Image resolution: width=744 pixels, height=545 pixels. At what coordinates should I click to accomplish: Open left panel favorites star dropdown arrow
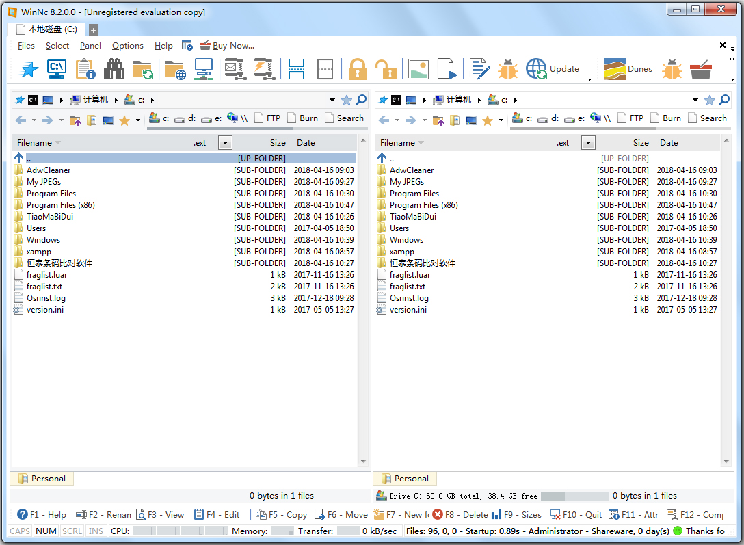(x=138, y=120)
